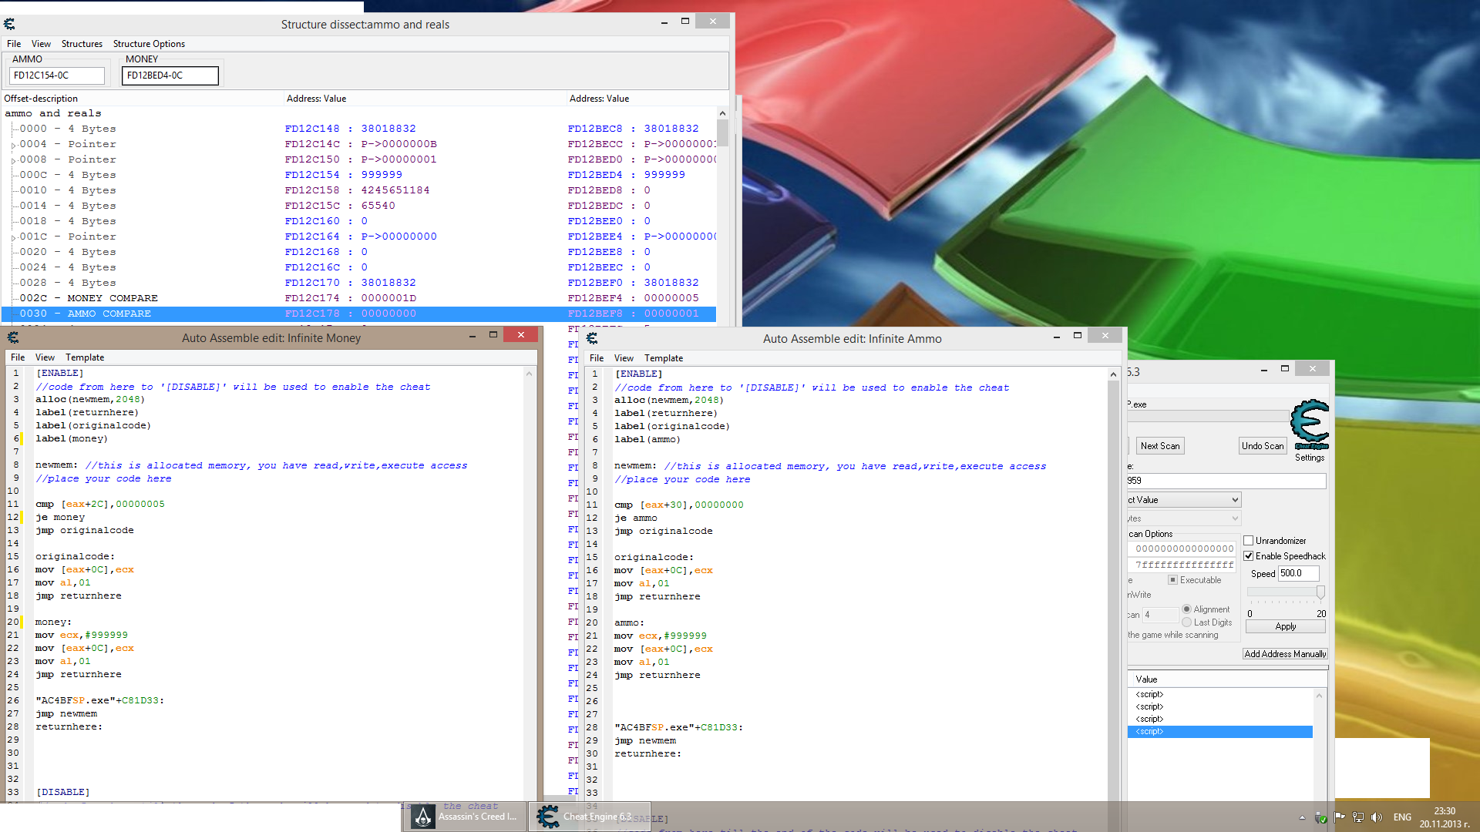Click the Structure dissect window icon
Screen dimensions: 1480x832
click(x=9, y=22)
